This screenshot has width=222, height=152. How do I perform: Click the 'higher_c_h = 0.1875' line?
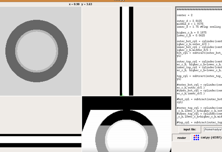[192, 32]
